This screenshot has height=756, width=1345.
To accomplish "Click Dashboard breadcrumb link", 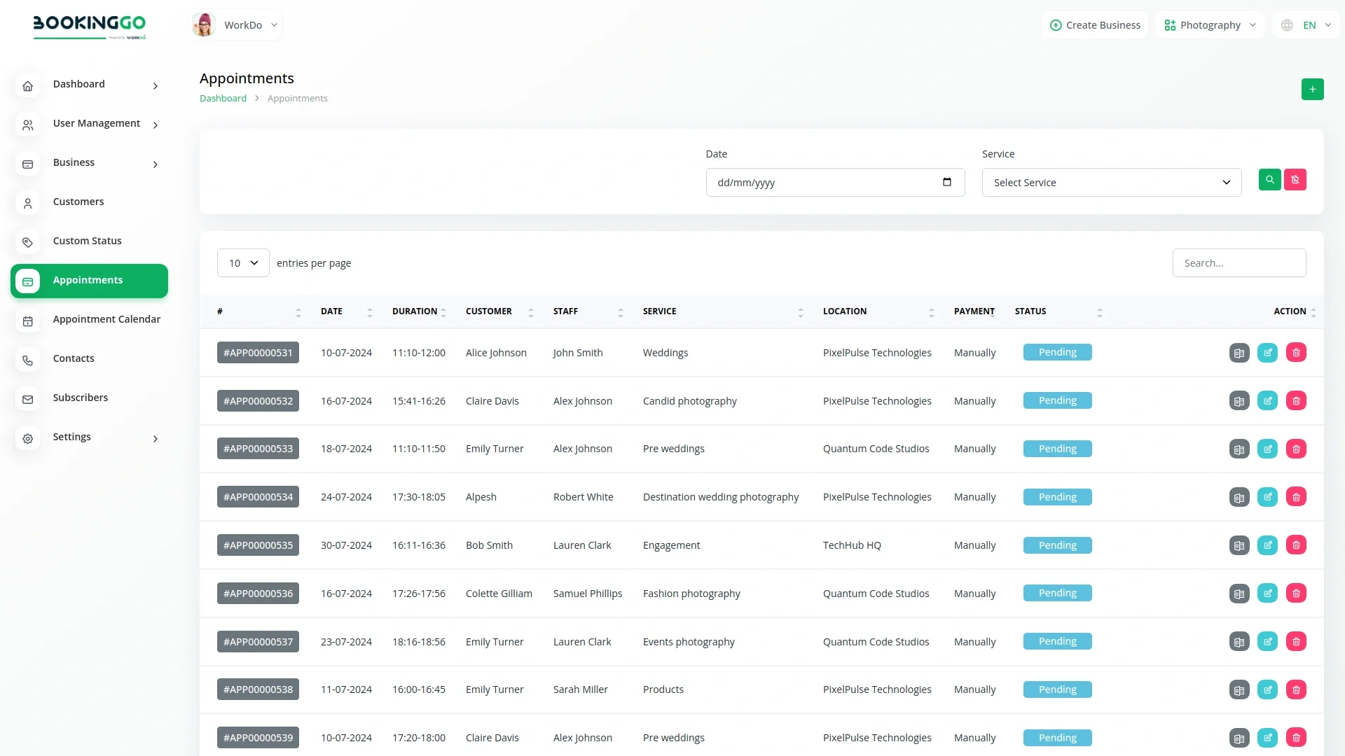I will pyautogui.click(x=223, y=99).
